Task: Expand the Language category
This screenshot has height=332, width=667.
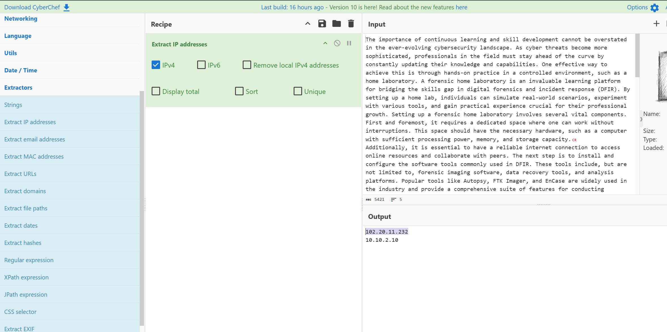Action: click(x=70, y=36)
